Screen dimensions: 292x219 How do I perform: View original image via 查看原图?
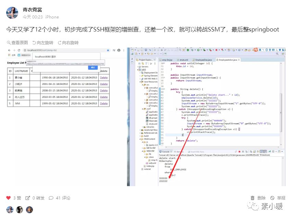coord(17,43)
